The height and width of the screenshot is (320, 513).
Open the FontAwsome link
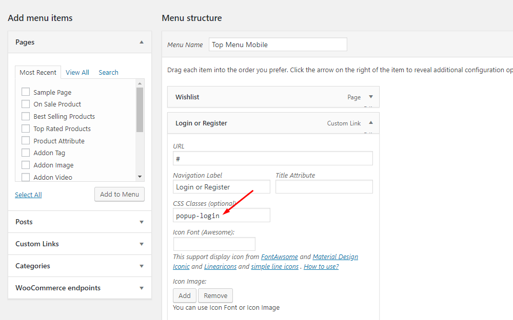click(x=280, y=257)
